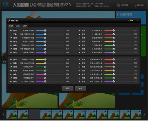
Task: Click the Daheng Image logo icon
Action: coord(6,4)
